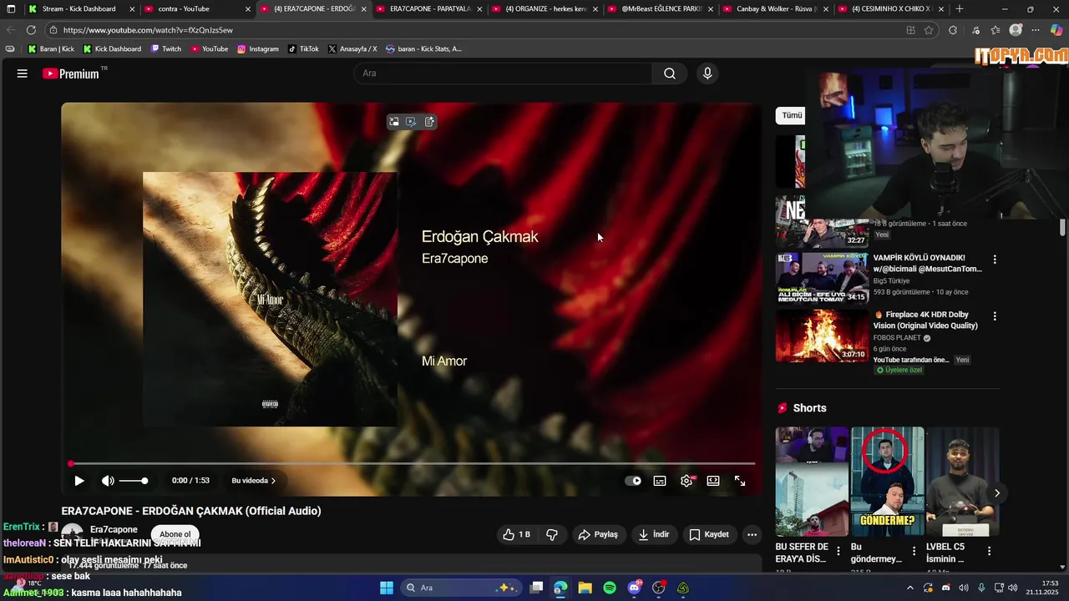Like the video (1 B)
This screenshot has height=601, width=1069.
coord(517,534)
